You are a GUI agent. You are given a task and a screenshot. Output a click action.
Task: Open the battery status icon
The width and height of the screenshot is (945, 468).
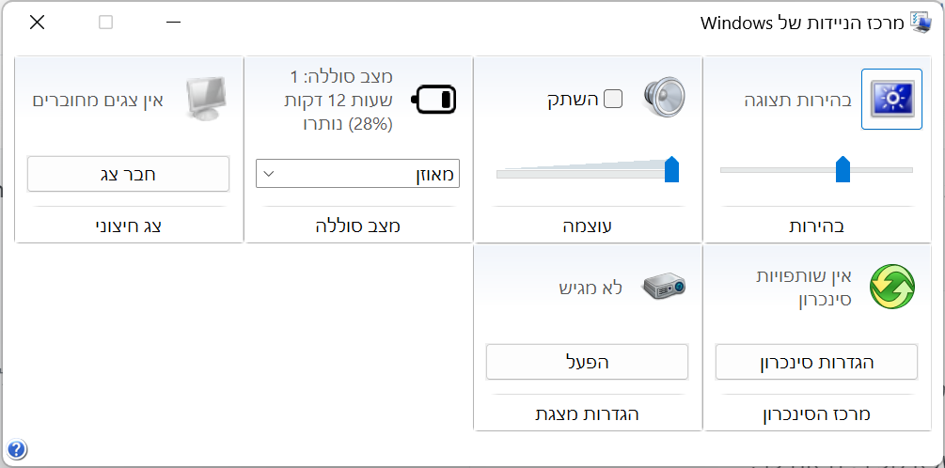433,100
